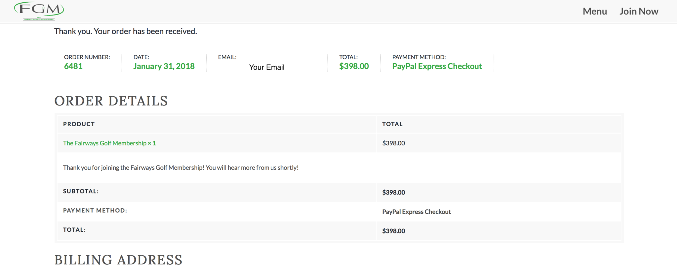Click the DATE: label
Screen dimensions: 677x271
pyautogui.click(x=141, y=57)
